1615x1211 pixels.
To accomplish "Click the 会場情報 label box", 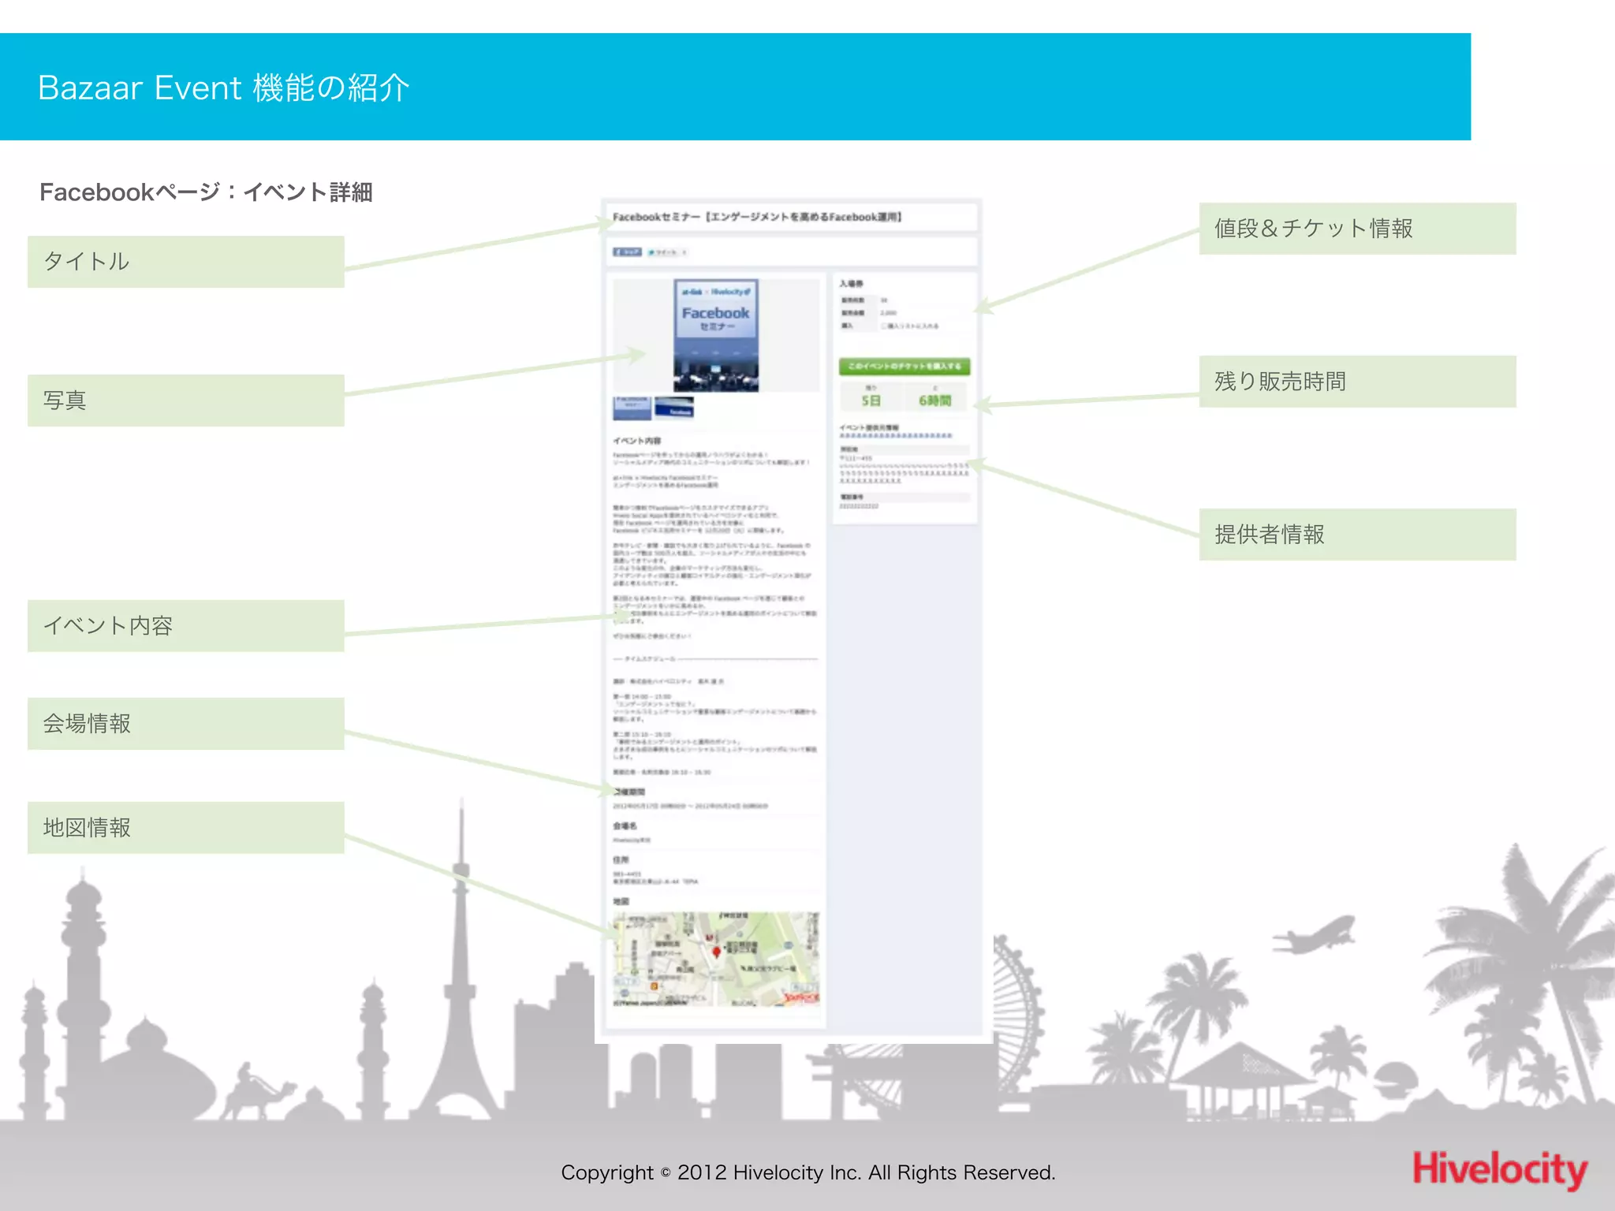I will (x=186, y=724).
